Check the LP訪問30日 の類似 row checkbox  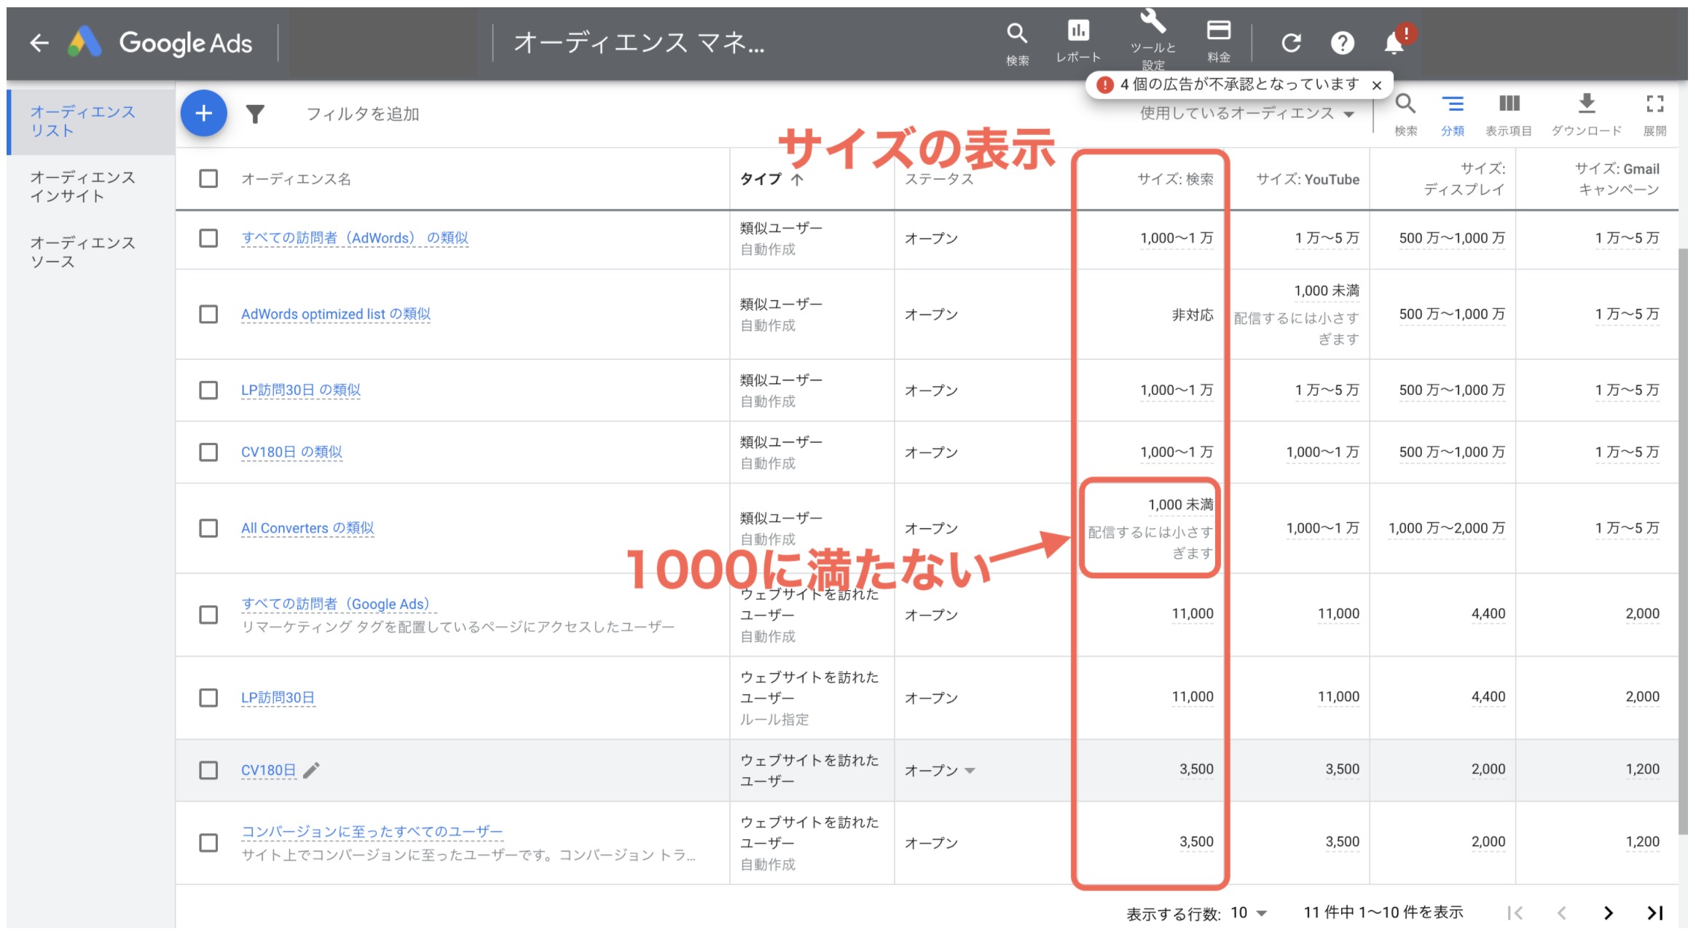point(208,390)
